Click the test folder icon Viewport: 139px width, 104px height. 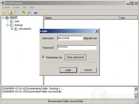click(x=12, y=21)
